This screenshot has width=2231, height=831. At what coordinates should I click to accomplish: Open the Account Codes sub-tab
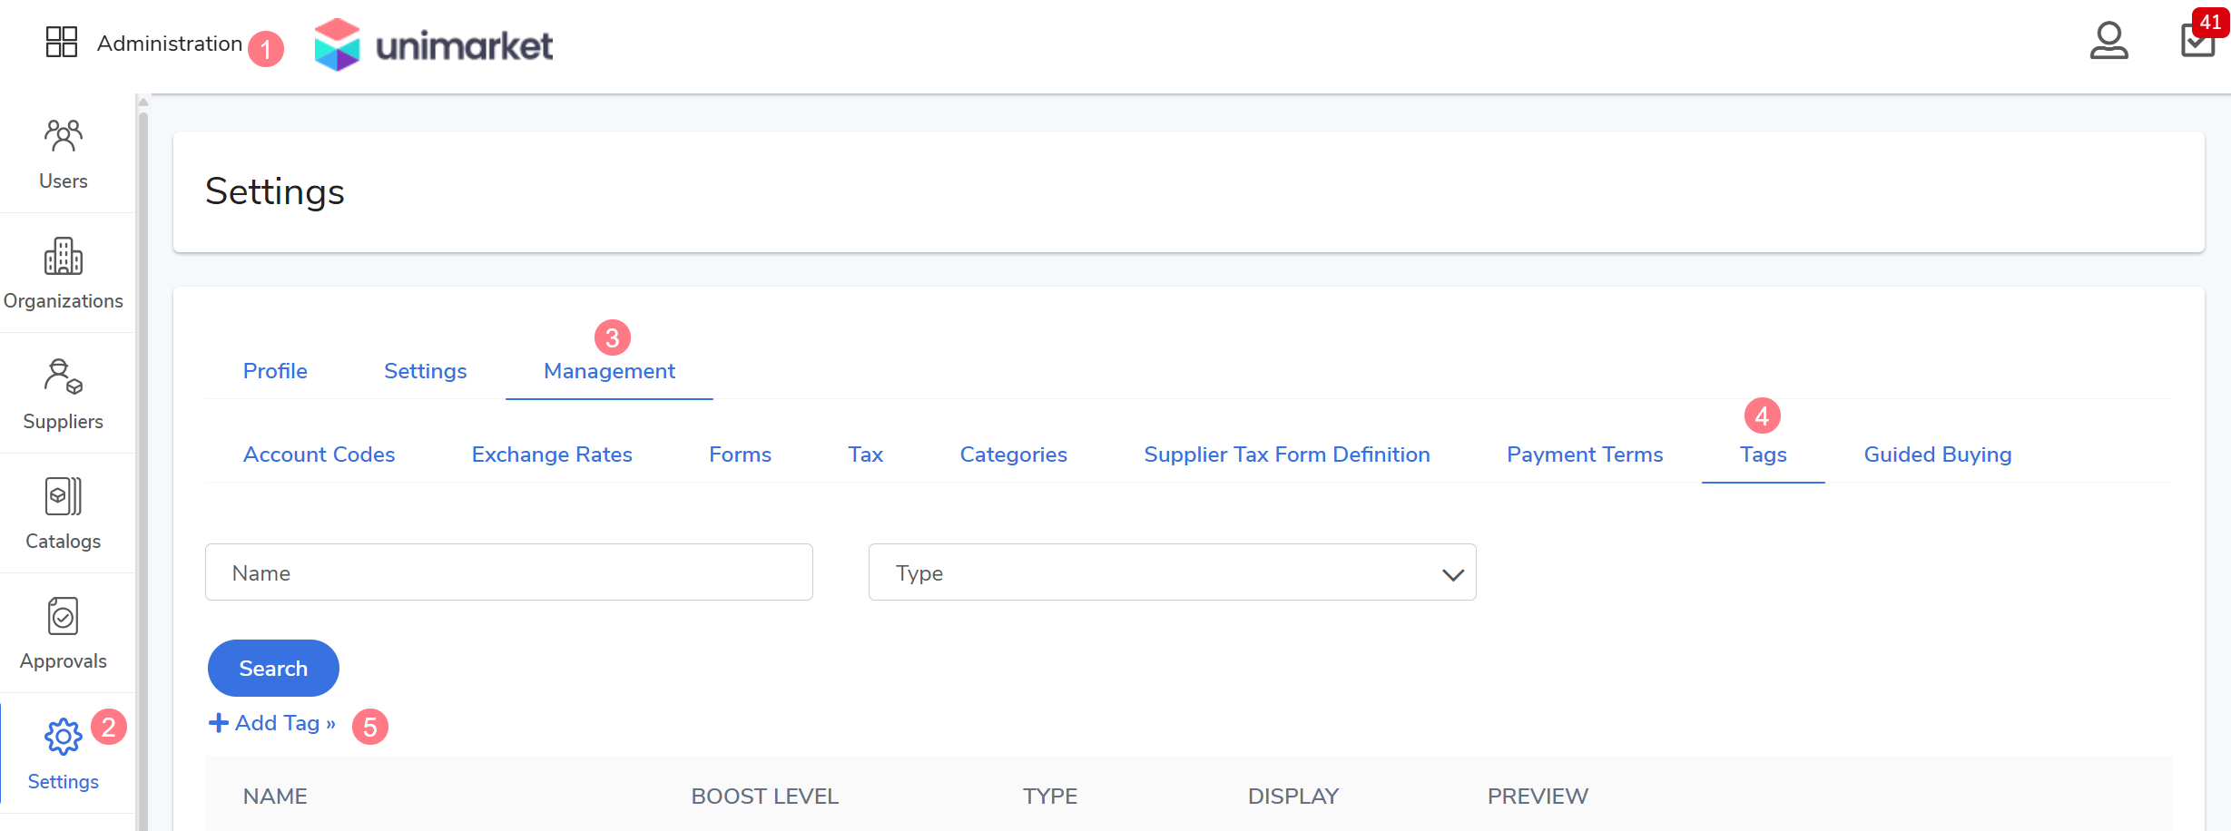pos(319,455)
